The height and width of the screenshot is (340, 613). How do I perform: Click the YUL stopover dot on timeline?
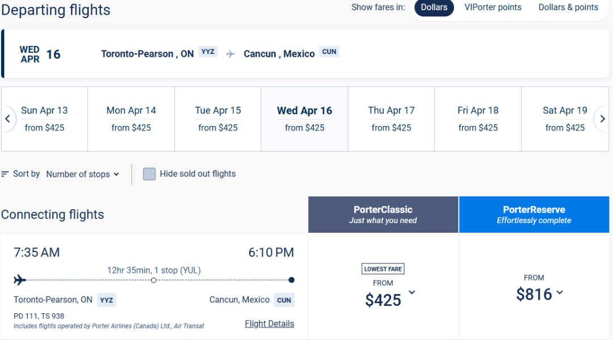pos(154,280)
